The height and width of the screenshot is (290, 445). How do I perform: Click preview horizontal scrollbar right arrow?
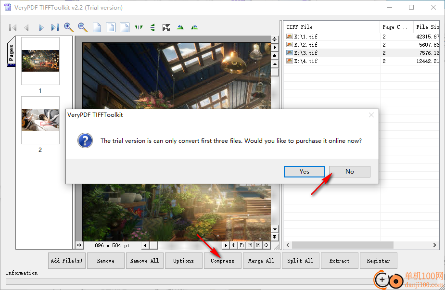(226, 245)
